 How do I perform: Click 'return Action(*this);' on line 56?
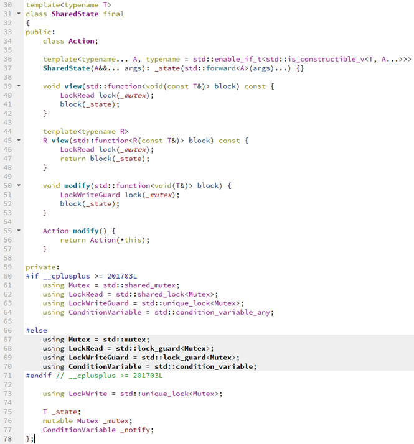pyautogui.click(x=105, y=240)
